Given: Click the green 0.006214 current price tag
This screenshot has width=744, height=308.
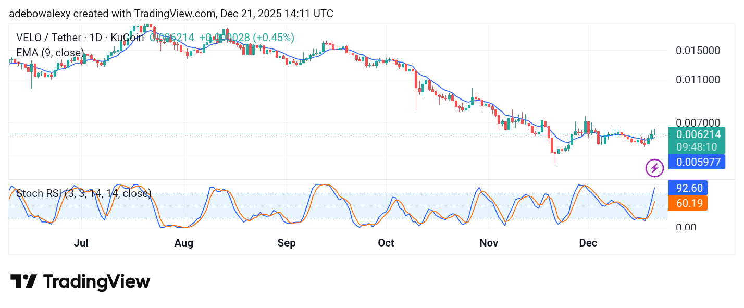Looking at the screenshot, I should (698, 134).
